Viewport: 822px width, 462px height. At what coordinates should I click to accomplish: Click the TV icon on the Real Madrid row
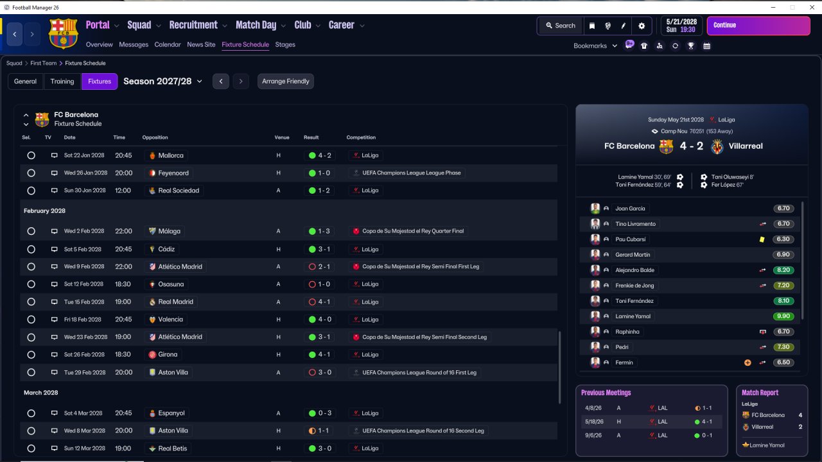point(54,302)
